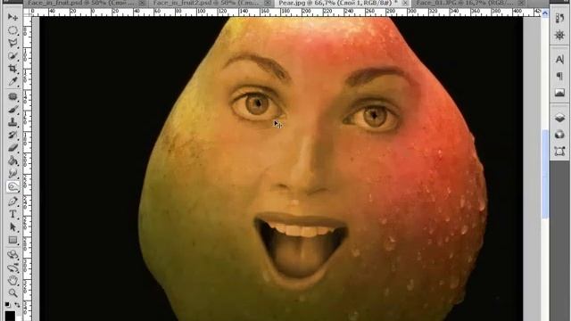
Task: Swap foreground and background colors
Action: 17,304
